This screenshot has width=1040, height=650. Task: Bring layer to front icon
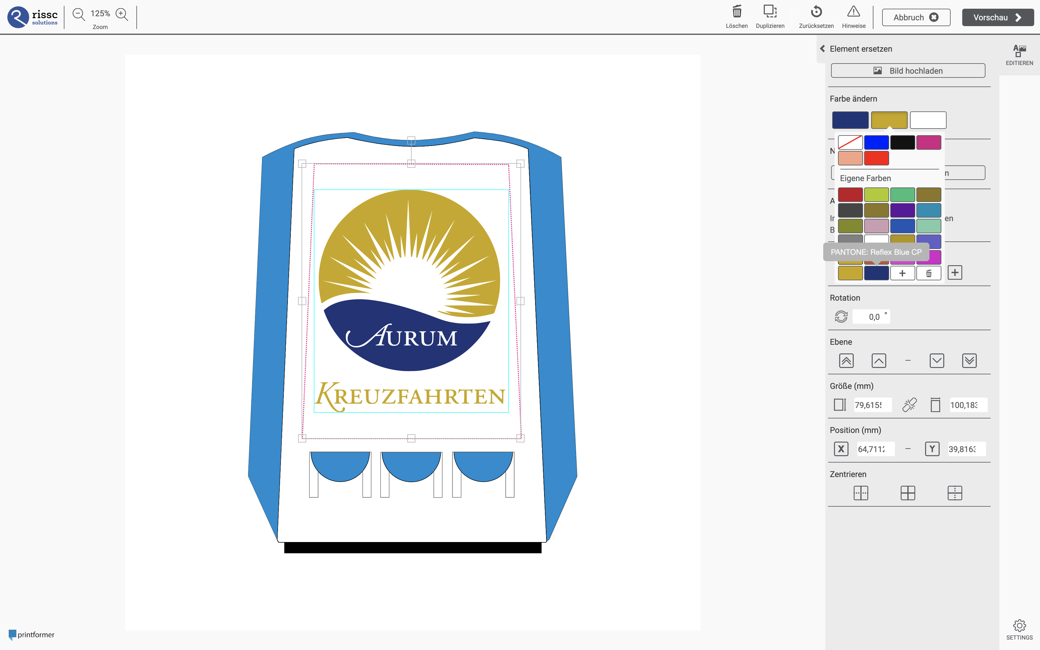(846, 361)
